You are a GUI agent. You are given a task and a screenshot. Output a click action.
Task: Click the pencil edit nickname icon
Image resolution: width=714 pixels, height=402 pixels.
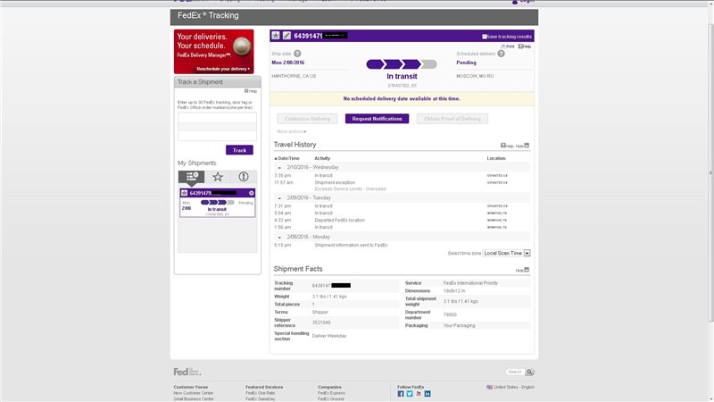click(286, 36)
